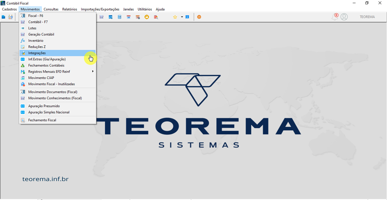Select Apuração Simples Nacional item
Screen dimensions: 387x200
pos(57,112)
